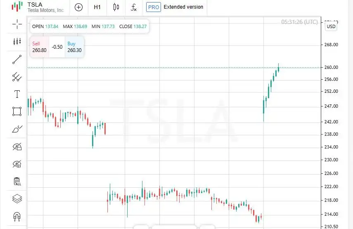Toggle visibility of price labels 123
The height and width of the screenshot is (229, 353).
click(17, 164)
